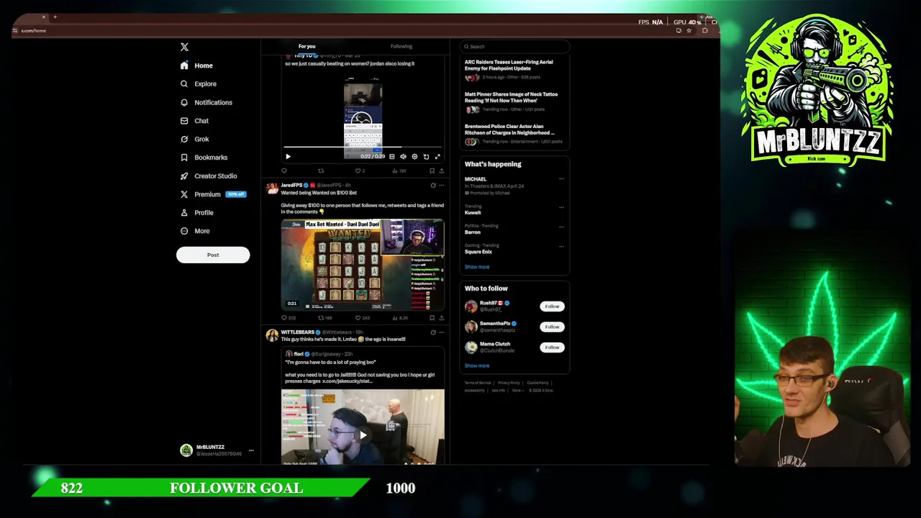Open more options for the MICHAEL promoted trend
The height and width of the screenshot is (518, 921).
561,179
